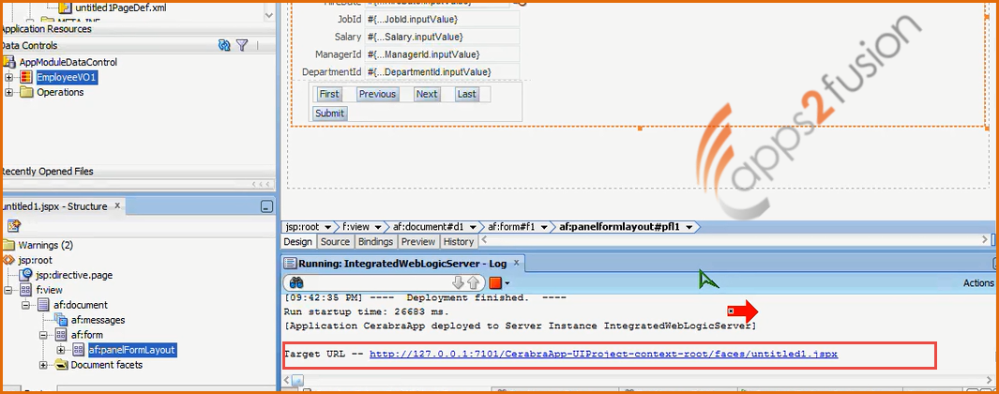Image resolution: width=999 pixels, height=394 pixels.
Task: Click the jsp:directive.page icon
Action: (25, 276)
